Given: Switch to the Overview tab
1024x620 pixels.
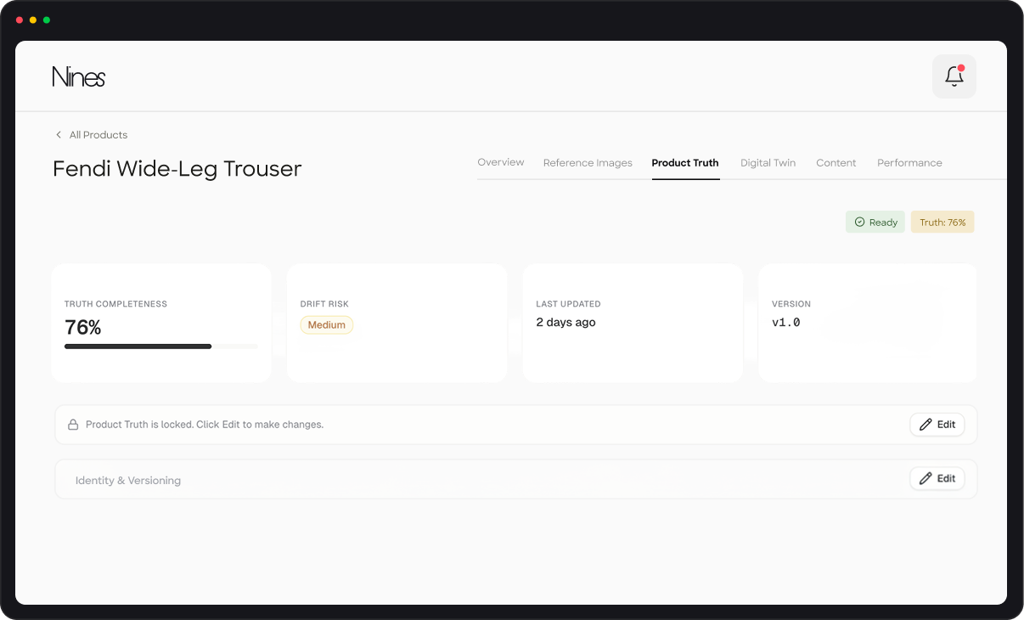Looking at the screenshot, I should click(x=500, y=162).
